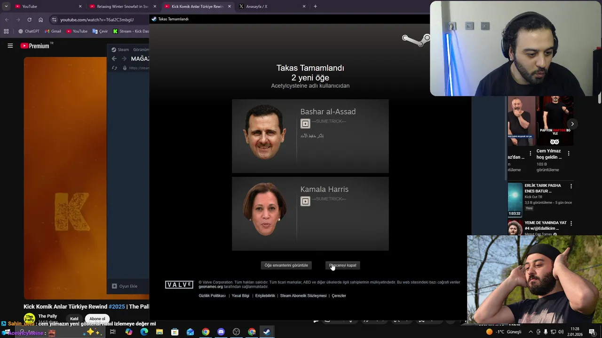Open 'Steam Abonelik Sözleşmesi' link
Image resolution: width=602 pixels, height=338 pixels.
click(303, 296)
